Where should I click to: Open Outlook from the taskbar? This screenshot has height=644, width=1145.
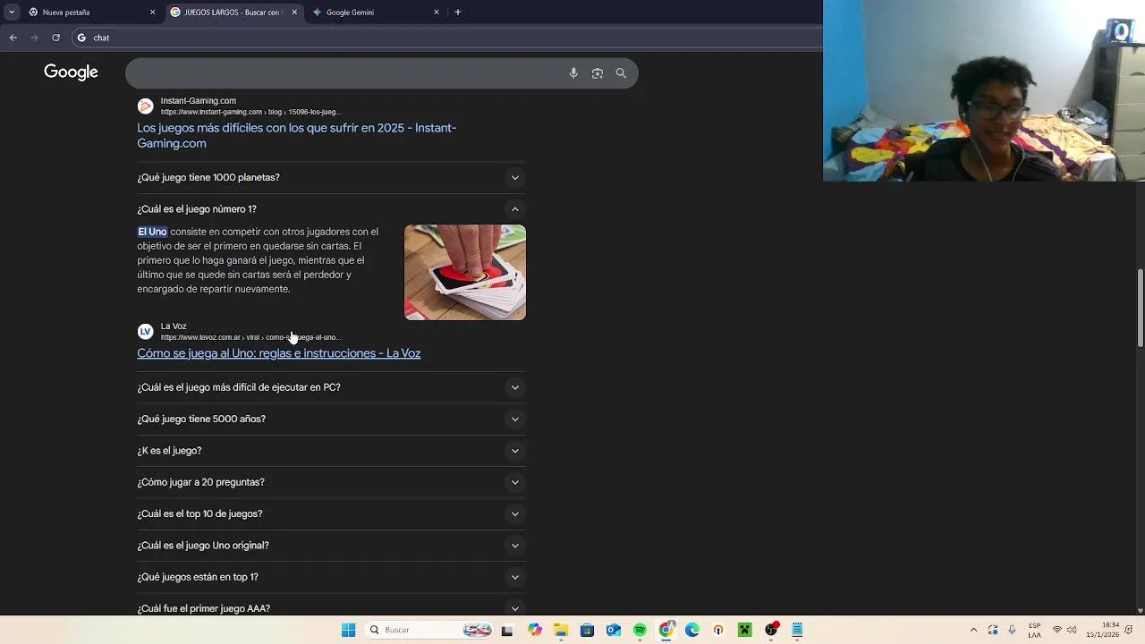click(x=614, y=630)
